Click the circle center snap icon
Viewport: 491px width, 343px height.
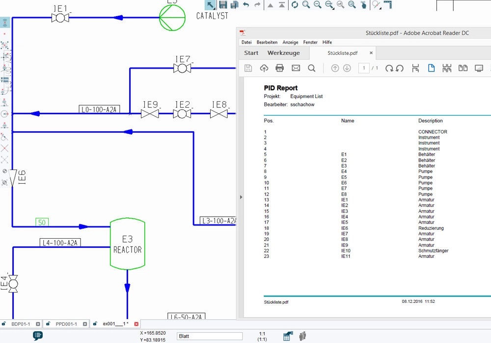pyautogui.click(x=5, y=114)
